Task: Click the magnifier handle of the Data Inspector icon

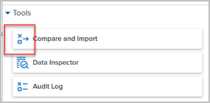Action: (x=27, y=67)
